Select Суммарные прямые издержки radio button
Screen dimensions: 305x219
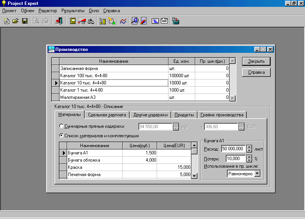[x=61, y=126]
